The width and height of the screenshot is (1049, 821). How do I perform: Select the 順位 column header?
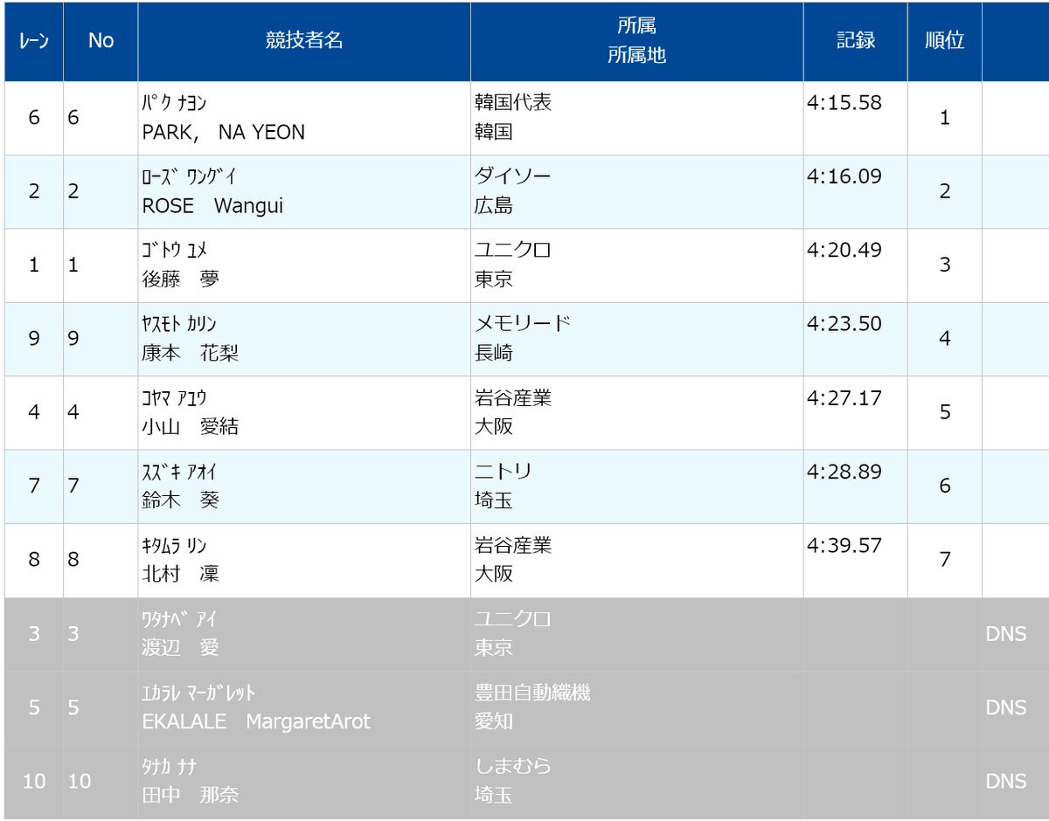tap(944, 41)
